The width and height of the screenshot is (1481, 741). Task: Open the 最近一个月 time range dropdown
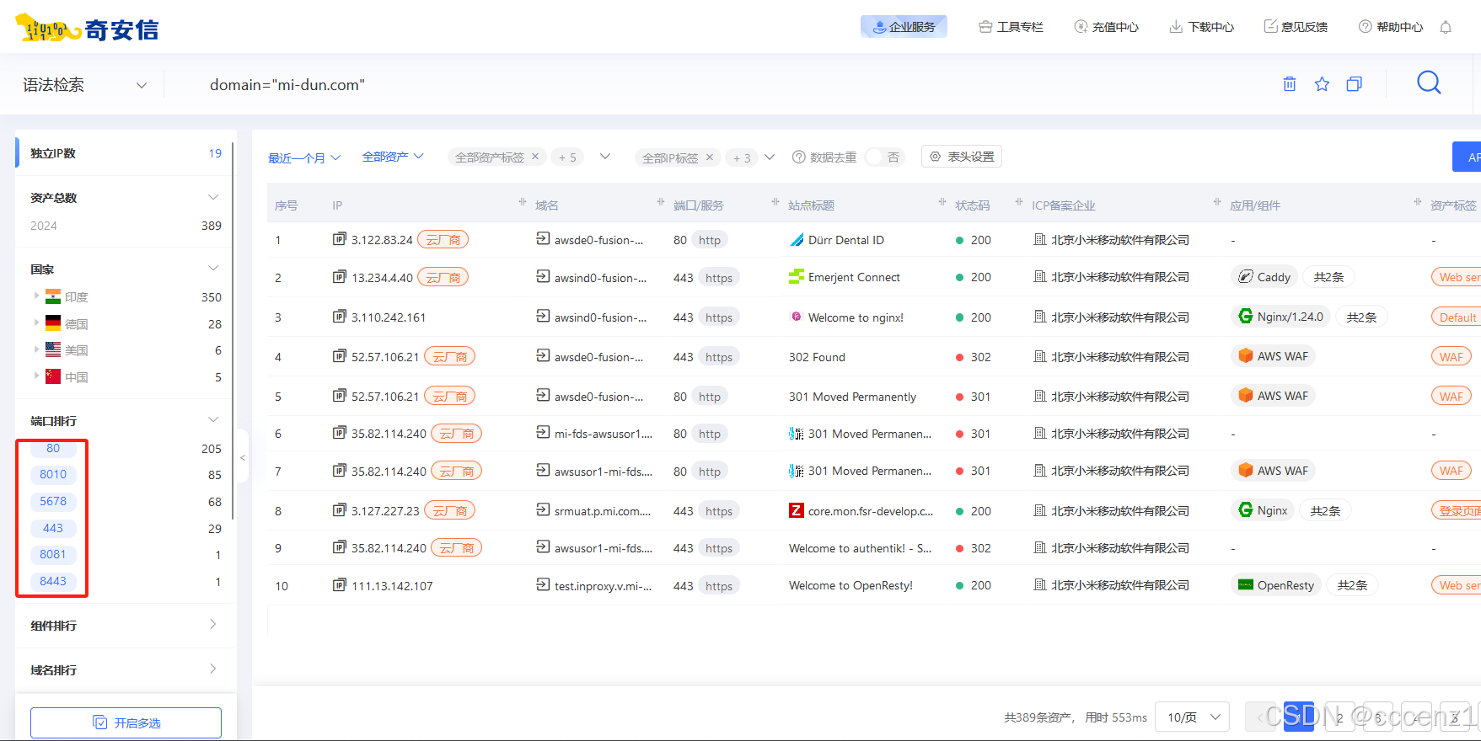click(x=304, y=157)
